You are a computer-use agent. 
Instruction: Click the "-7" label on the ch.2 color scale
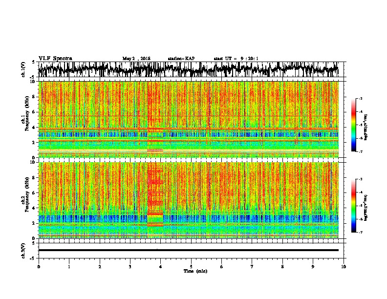(x=361, y=232)
